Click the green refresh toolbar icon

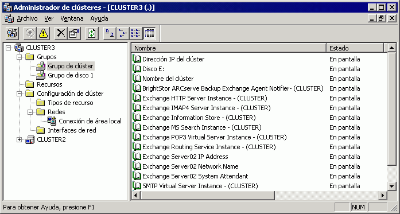coord(92,33)
